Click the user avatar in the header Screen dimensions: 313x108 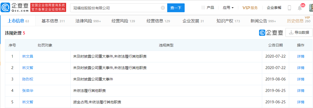click(x=311, y=8)
